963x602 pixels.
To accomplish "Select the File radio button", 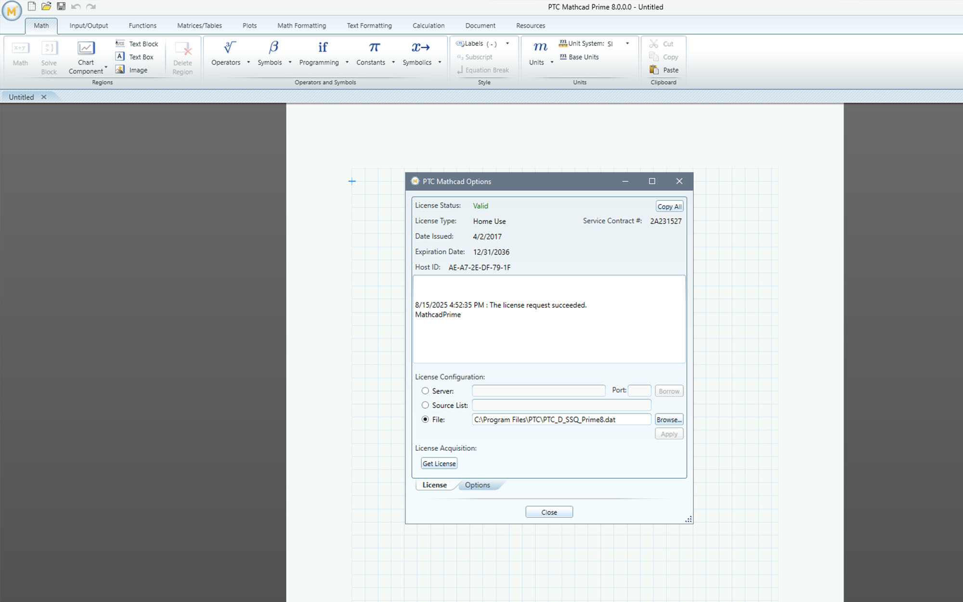I will coord(425,419).
